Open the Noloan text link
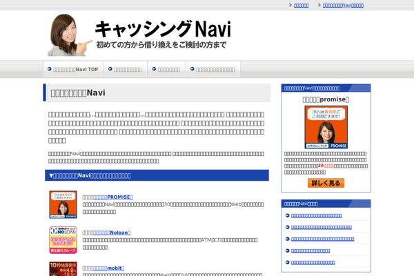The image size is (414, 276). (x=112, y=233)
